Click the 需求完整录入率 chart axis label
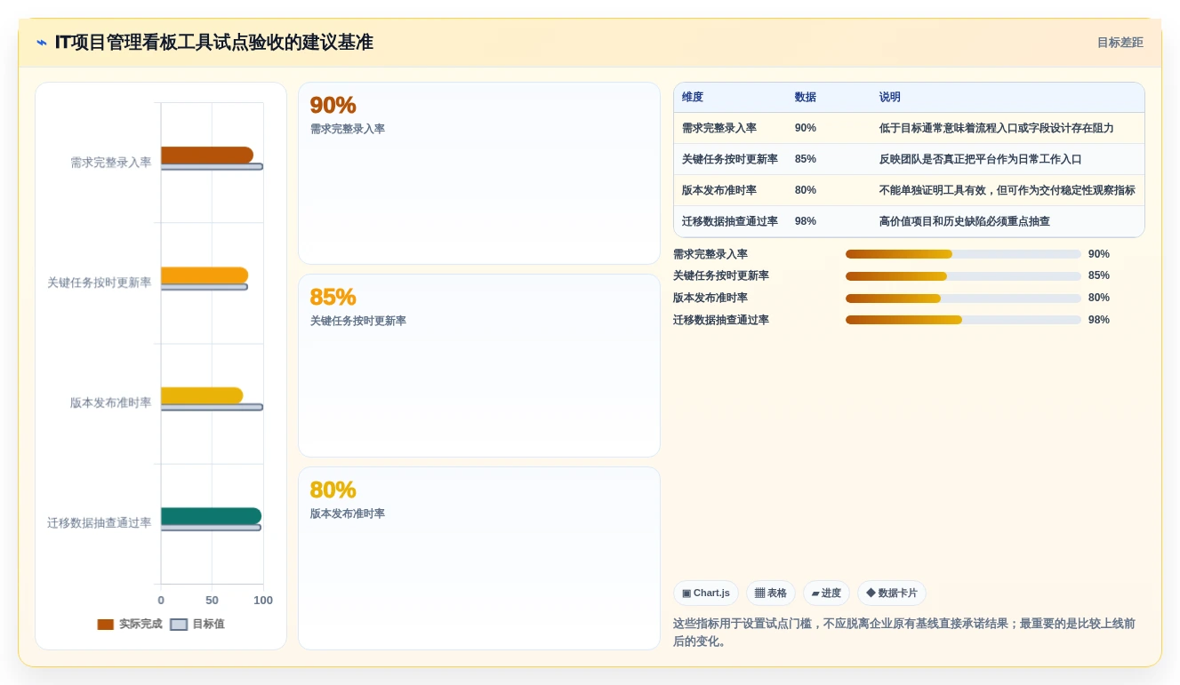The height and width of the screenshot is (685, 1180). click(x=111, y=163)
